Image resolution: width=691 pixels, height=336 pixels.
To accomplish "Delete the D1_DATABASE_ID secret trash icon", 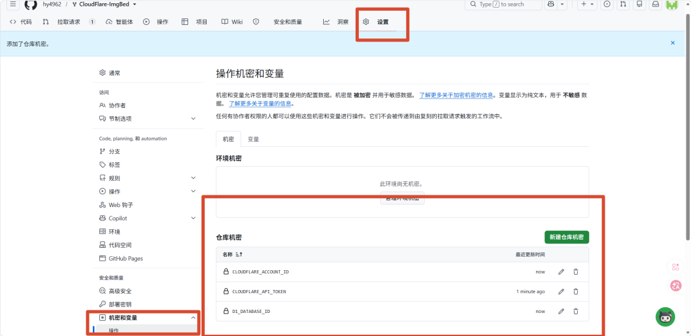I will pyautogui.click(x=576, y=311).
